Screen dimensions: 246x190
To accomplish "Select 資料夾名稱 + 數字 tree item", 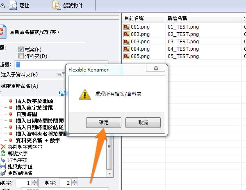I will tap(38, 141).
